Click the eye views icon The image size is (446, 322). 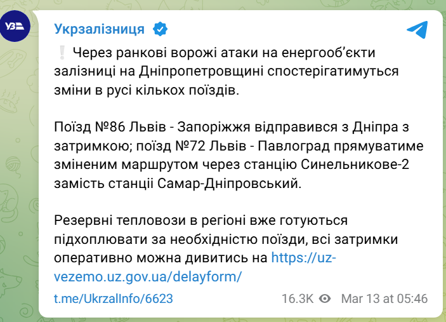(x=326, y=299)
